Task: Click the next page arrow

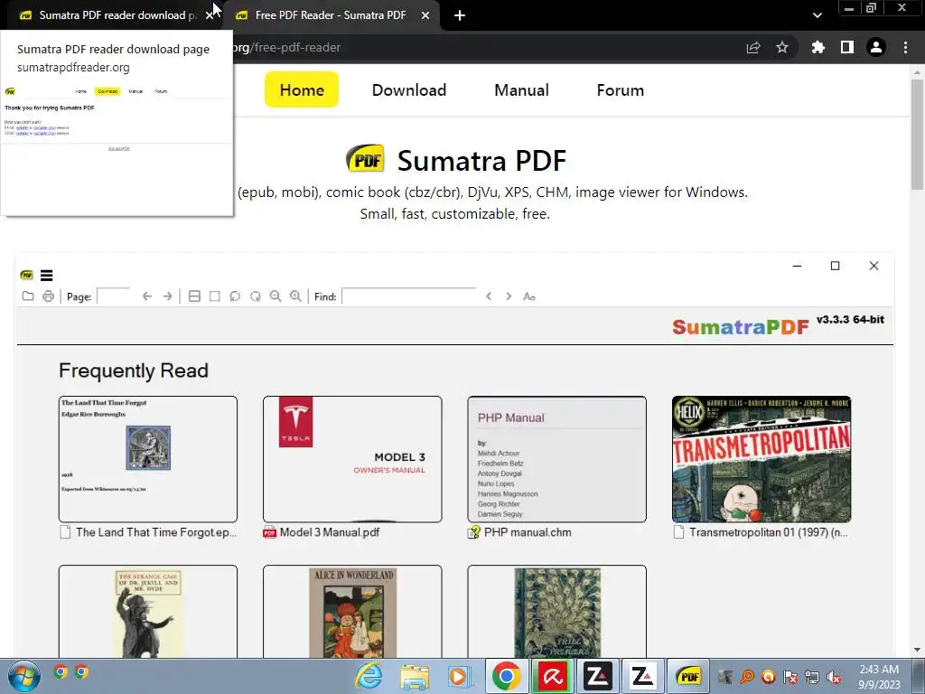Action: click(167, 296)
